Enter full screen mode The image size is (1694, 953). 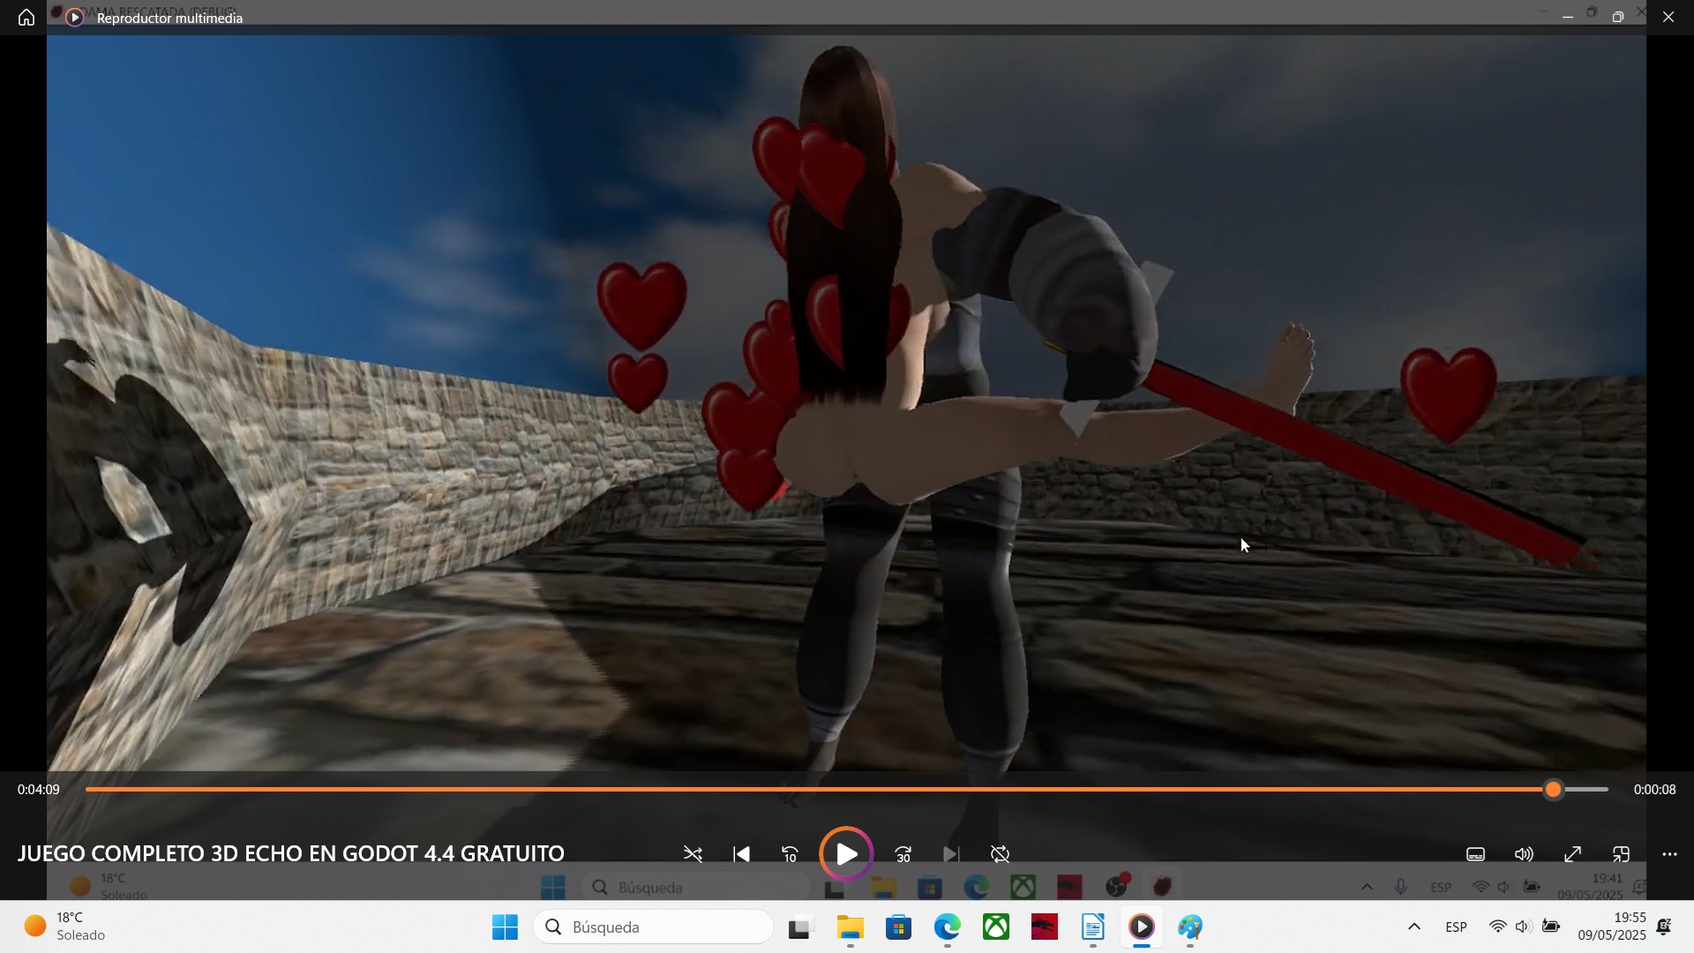[x=1573, y=854]
